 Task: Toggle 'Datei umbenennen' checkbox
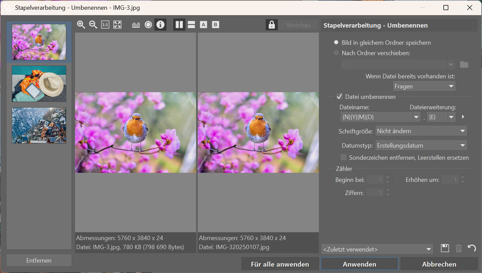pos(339,97)
